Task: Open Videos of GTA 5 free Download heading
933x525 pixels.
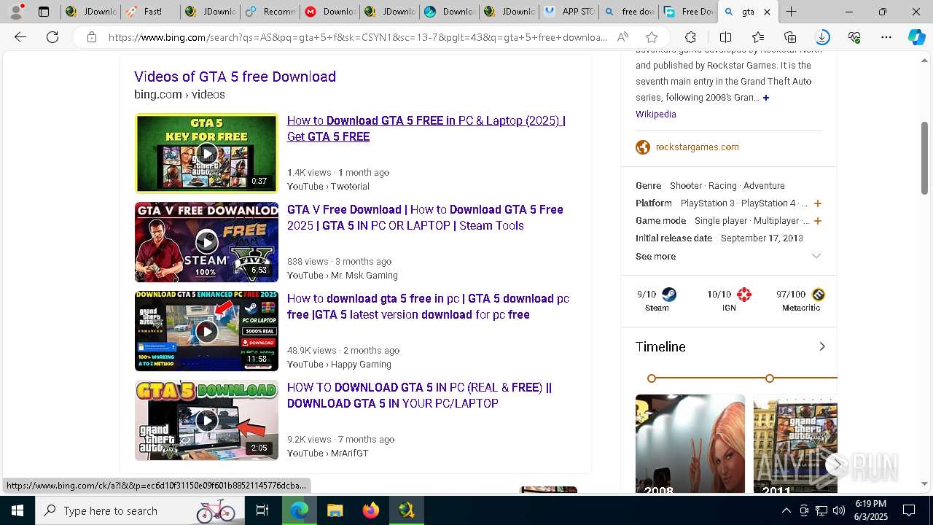Action: click(x=235, y=77)
